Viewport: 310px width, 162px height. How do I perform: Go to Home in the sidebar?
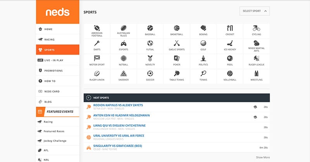click(x=57, y=29)
